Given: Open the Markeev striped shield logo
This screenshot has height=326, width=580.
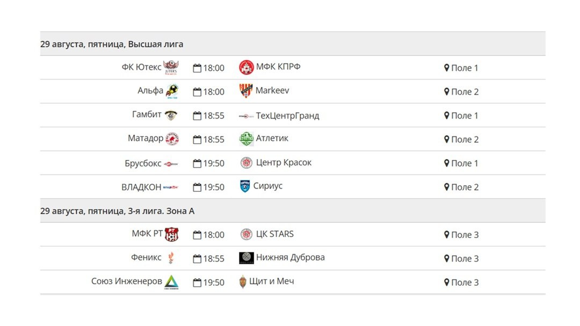Looking at the screenshot, I should (246, 91).
